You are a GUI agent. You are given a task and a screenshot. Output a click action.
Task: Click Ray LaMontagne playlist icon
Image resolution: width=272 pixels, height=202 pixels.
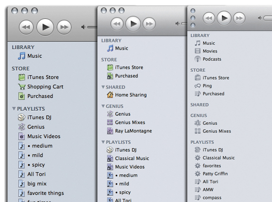110,131
